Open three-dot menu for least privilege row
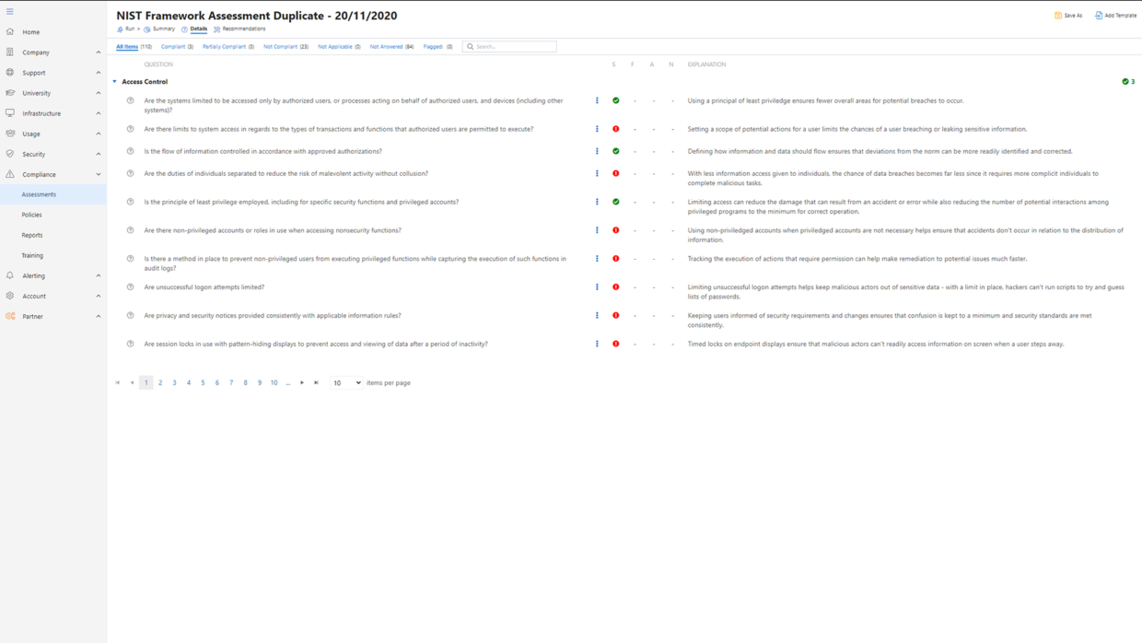This screenshot has width=1142, height=643. [x=597, y=202]
